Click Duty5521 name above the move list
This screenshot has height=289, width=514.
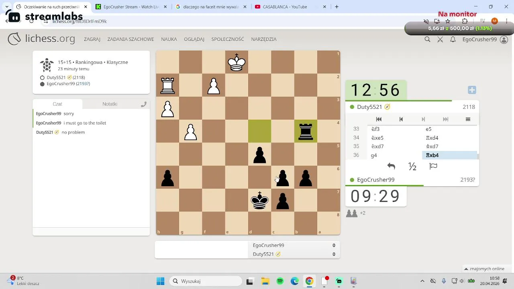point(369,107)
